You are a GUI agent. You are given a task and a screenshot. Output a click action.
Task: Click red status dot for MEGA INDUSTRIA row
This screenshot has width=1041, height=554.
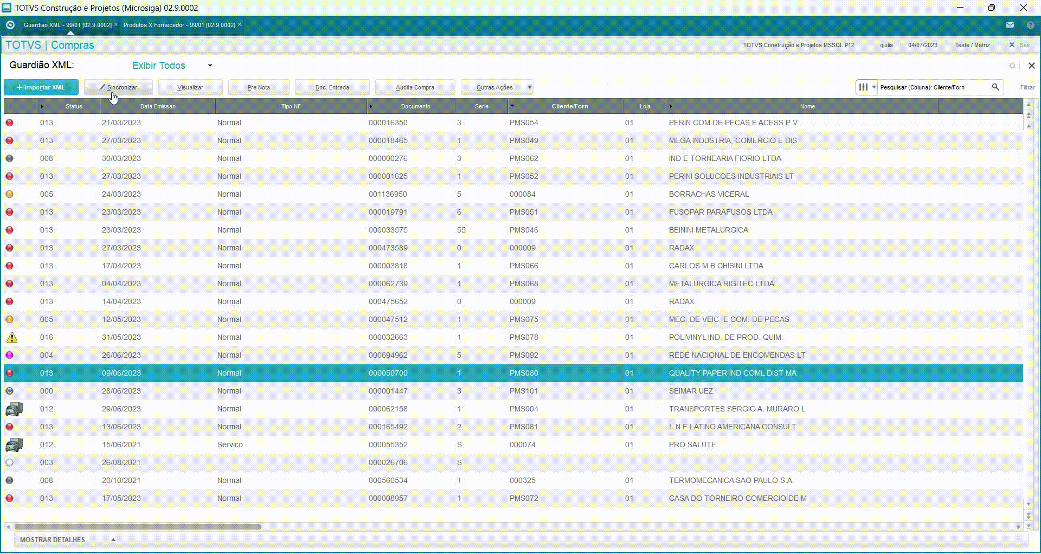point(9,140)
